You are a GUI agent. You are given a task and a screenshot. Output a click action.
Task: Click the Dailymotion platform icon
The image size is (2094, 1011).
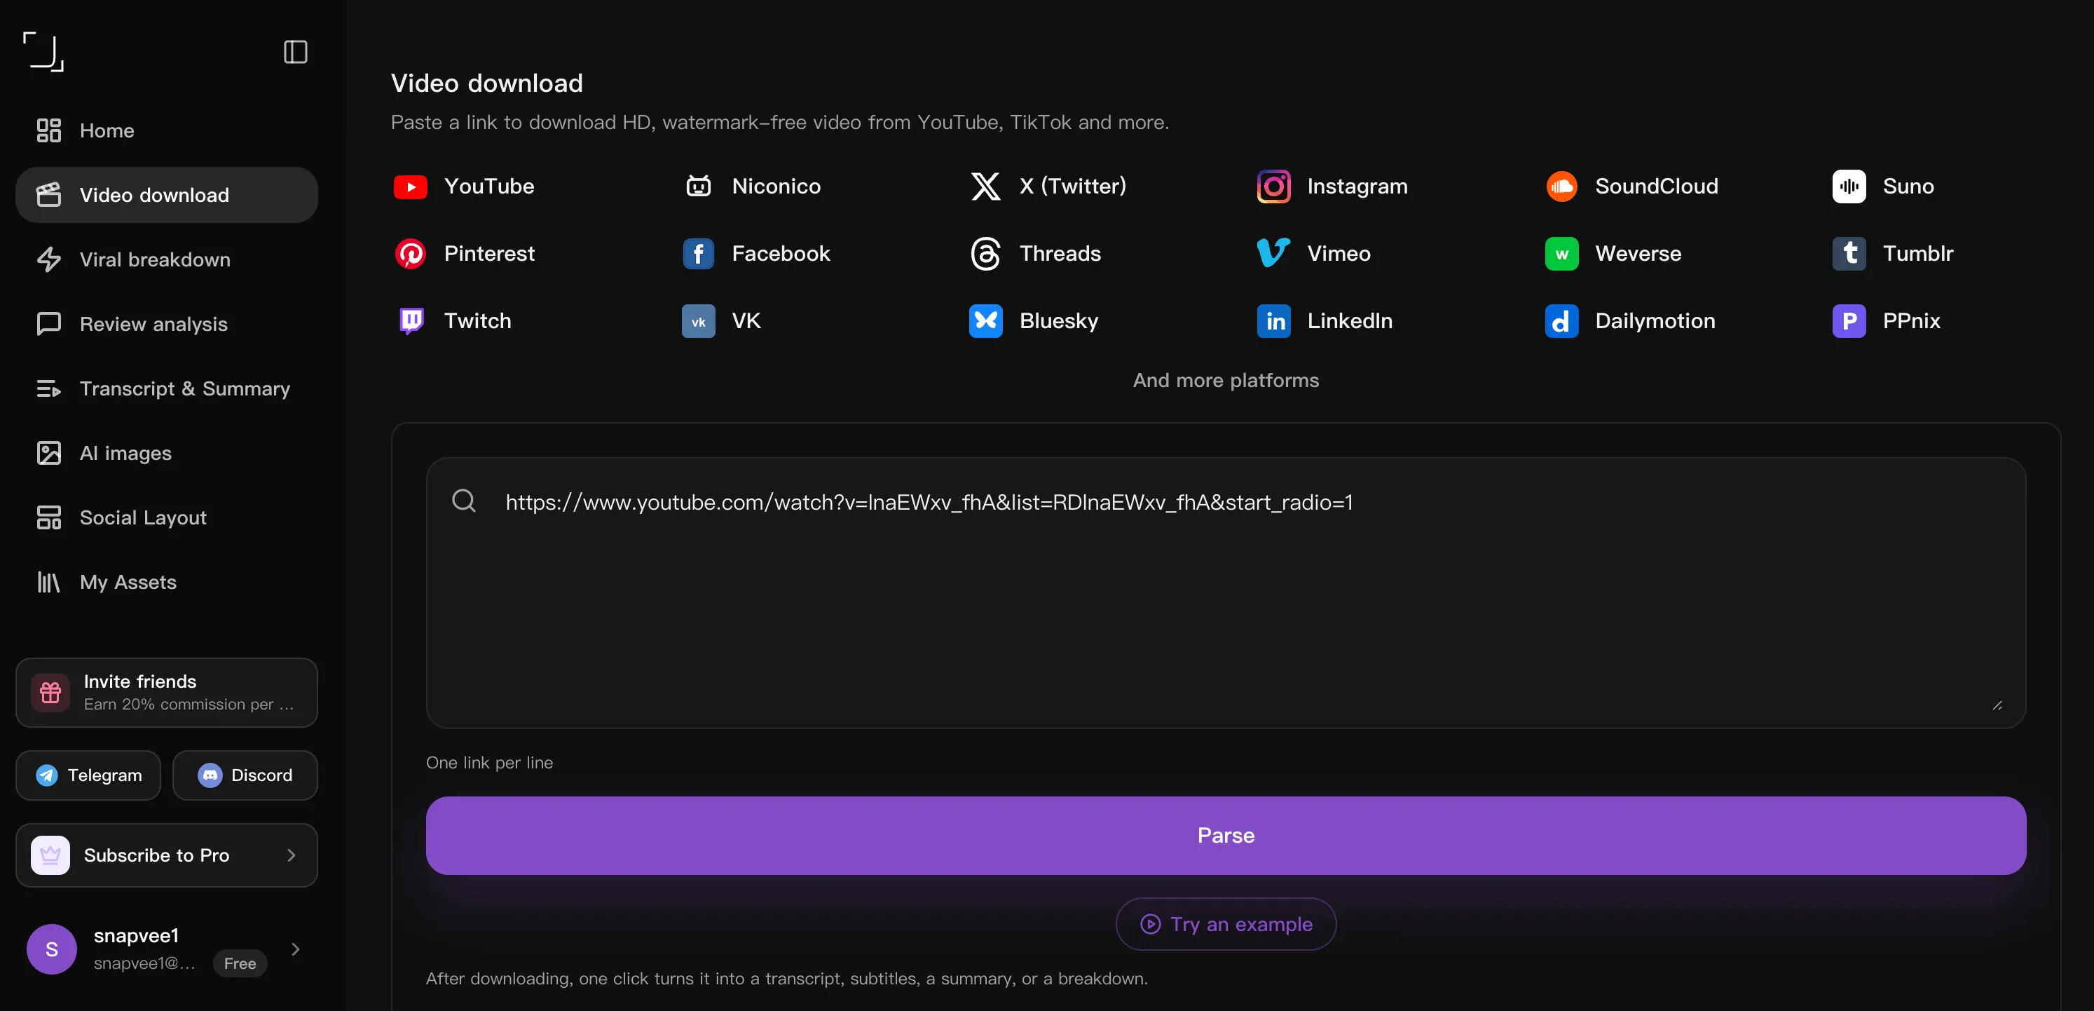(1561, 321)
